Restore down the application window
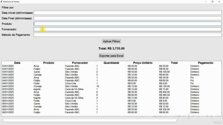Screen dimensions: 223x125 pos(212,2)
